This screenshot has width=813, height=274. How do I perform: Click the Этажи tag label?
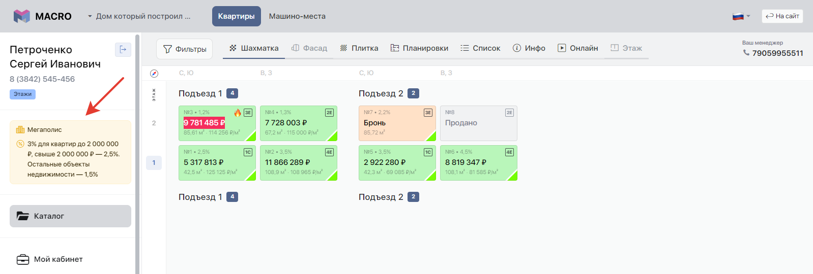pos(22,94)
